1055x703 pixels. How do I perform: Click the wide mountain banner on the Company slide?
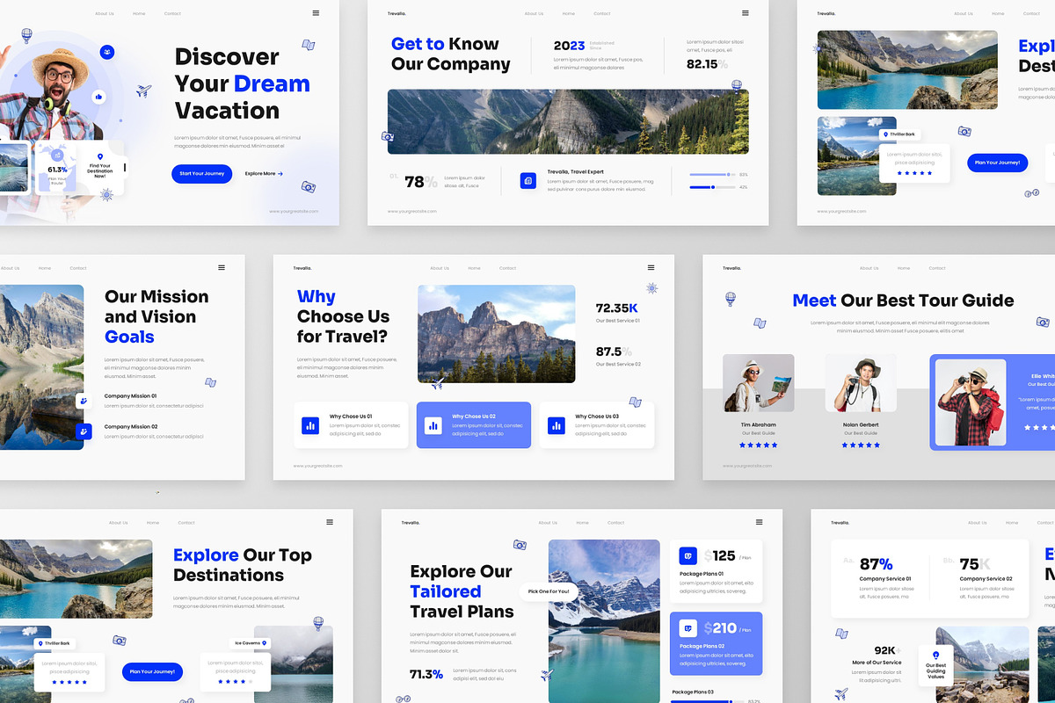pyautogui.click(x=568, y=121)
